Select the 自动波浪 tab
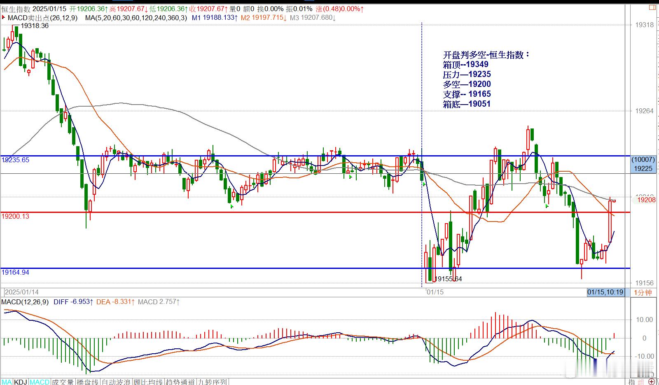 tap(116, 382)
